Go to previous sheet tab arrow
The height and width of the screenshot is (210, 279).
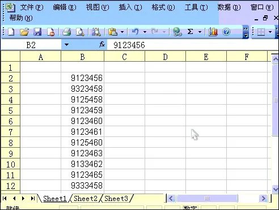(x=14, y=198)
